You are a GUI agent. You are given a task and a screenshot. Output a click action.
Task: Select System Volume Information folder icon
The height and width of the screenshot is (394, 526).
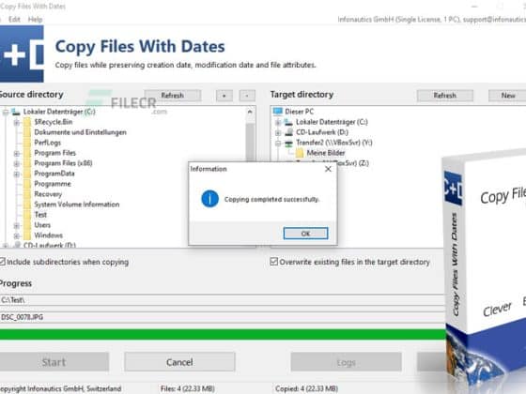pyautogui.click(x=27, y=205)
